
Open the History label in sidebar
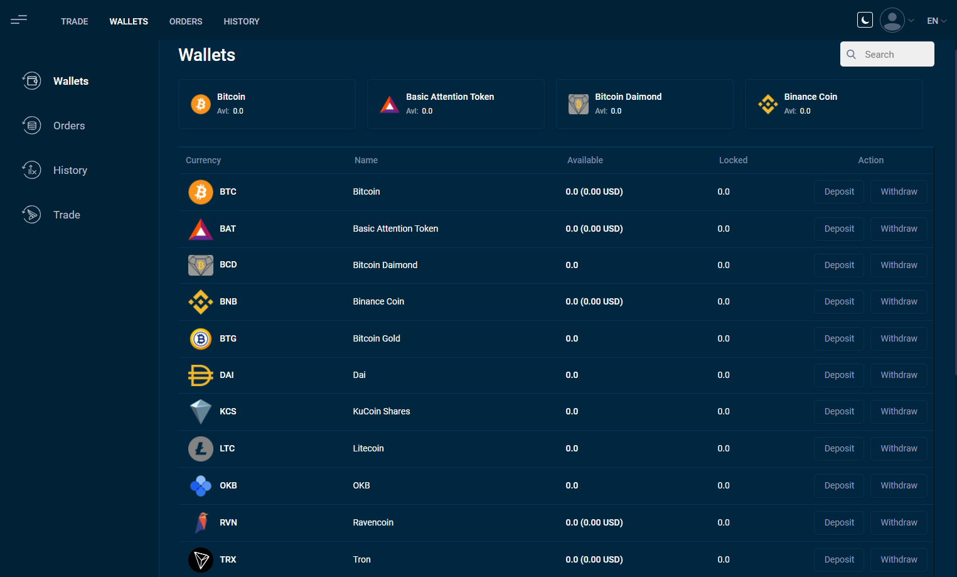point(70,170)
